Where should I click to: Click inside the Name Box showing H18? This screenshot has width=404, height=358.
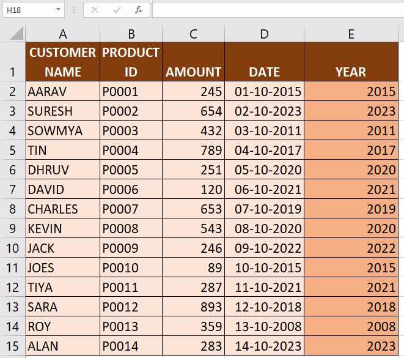[x=28, y=10]
